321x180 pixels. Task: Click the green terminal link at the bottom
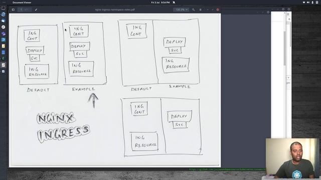(x=227, y=169)
